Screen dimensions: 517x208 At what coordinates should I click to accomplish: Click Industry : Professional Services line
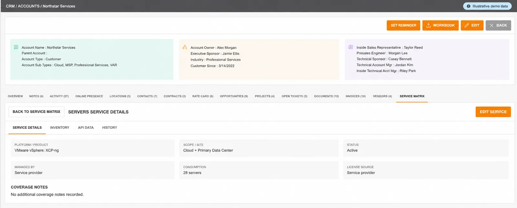coord(216,60)
